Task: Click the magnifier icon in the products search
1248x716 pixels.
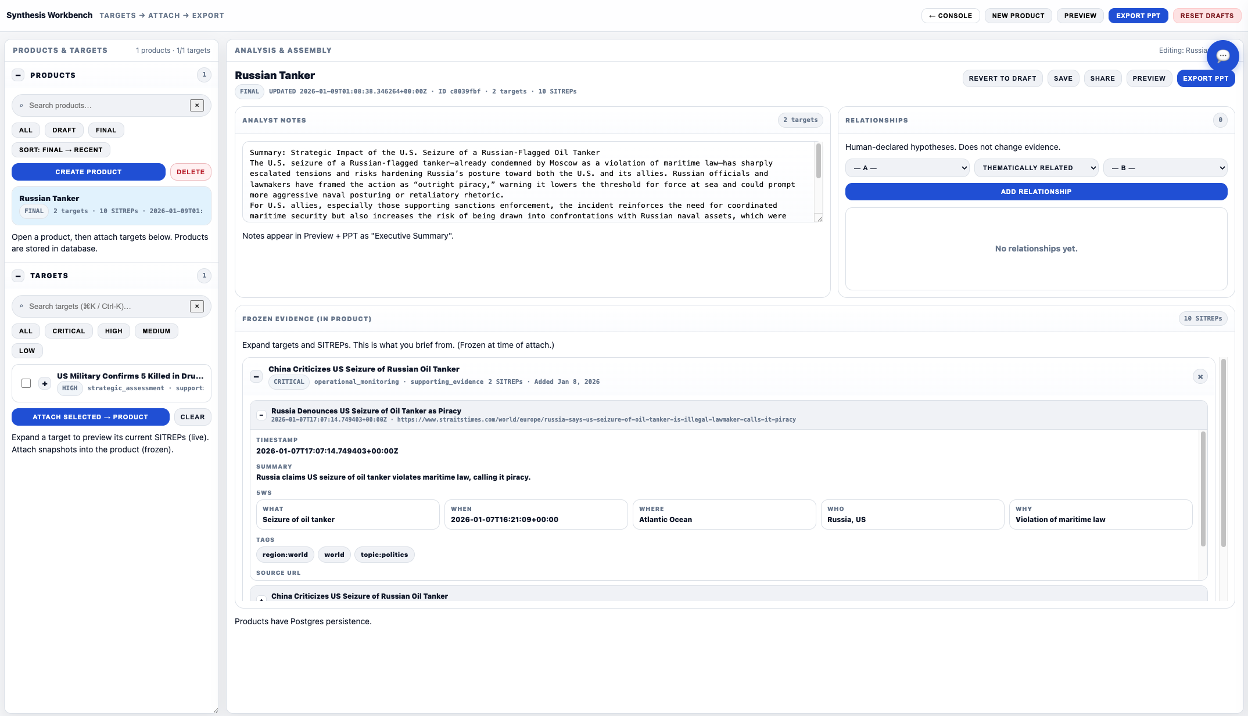Action: click(21, 105)
